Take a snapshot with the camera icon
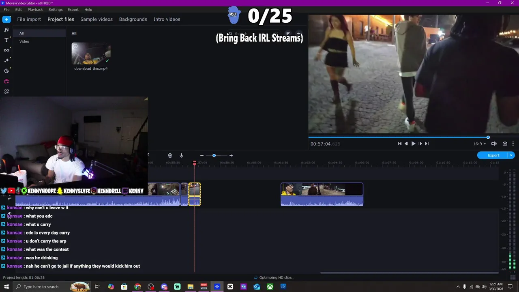Screen dimensions: 519x292 505,144
